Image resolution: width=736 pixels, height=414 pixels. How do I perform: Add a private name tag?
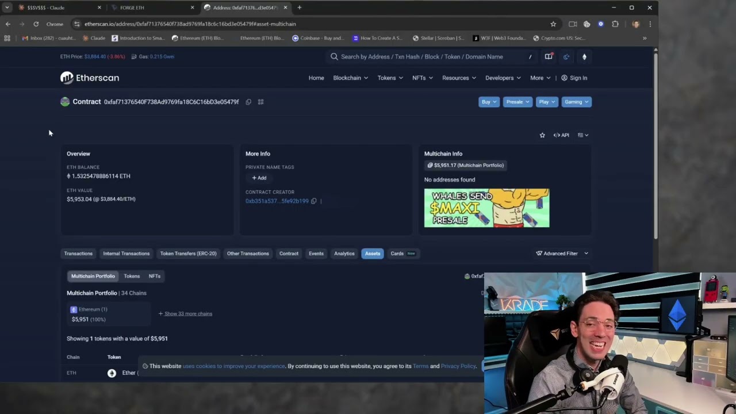click(x=259, y=178)
